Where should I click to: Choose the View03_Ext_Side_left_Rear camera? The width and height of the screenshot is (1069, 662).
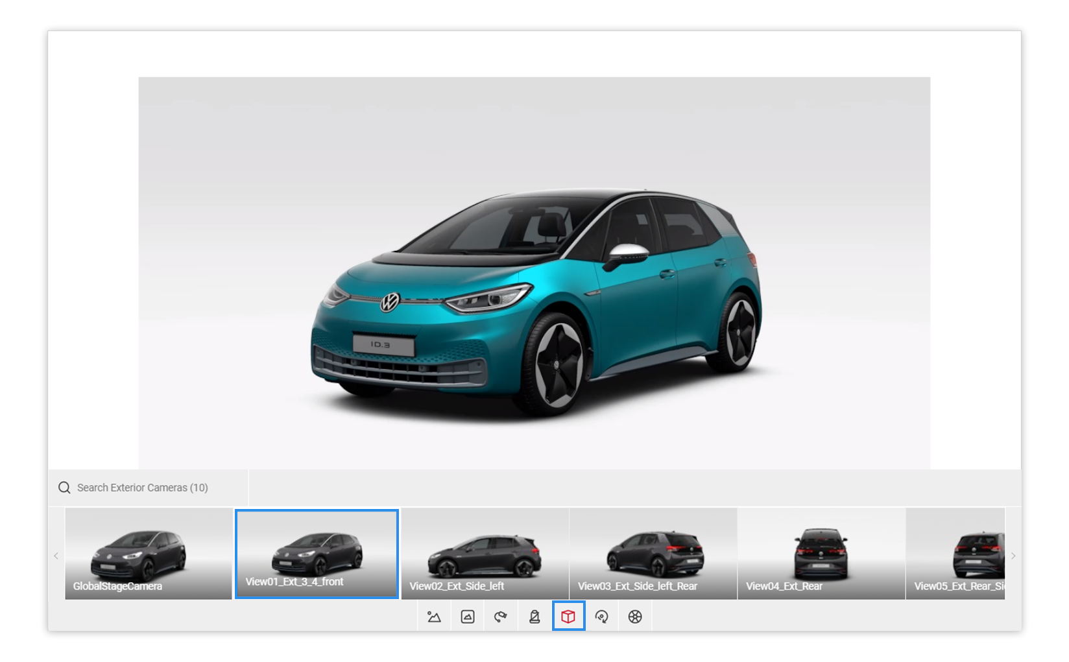point(653,554)
